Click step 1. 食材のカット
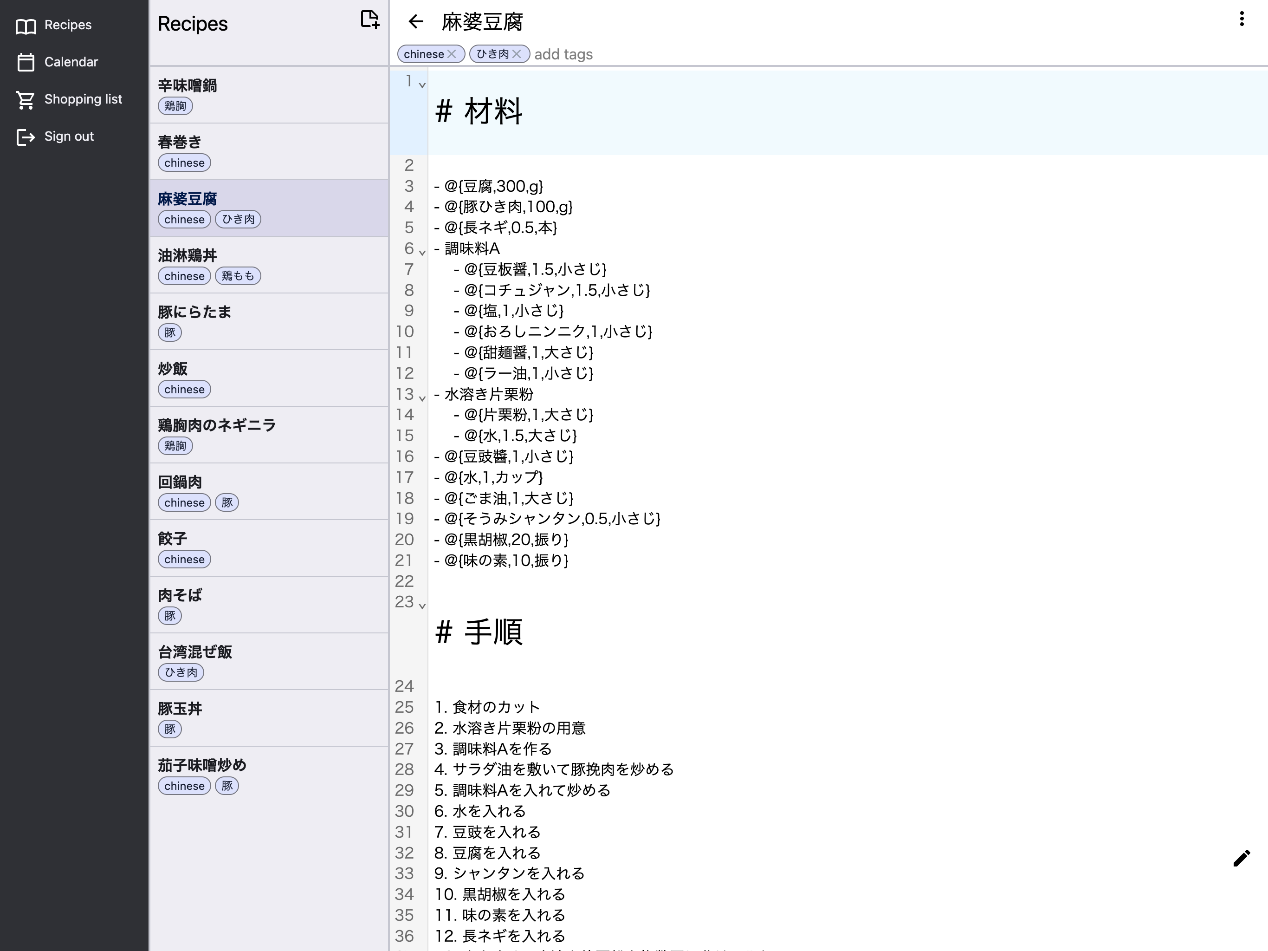This screenshot has width=1268, height=951. point(487,707)
